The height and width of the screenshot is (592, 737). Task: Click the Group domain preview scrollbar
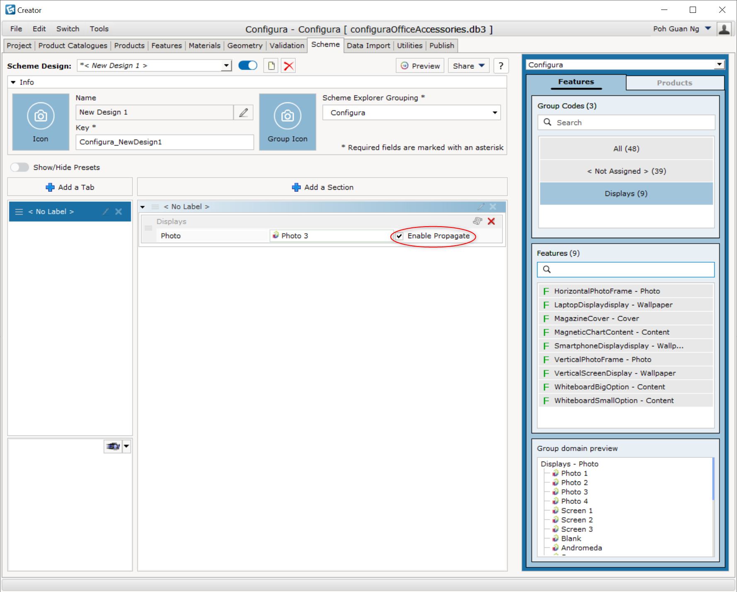click(713, 479)
